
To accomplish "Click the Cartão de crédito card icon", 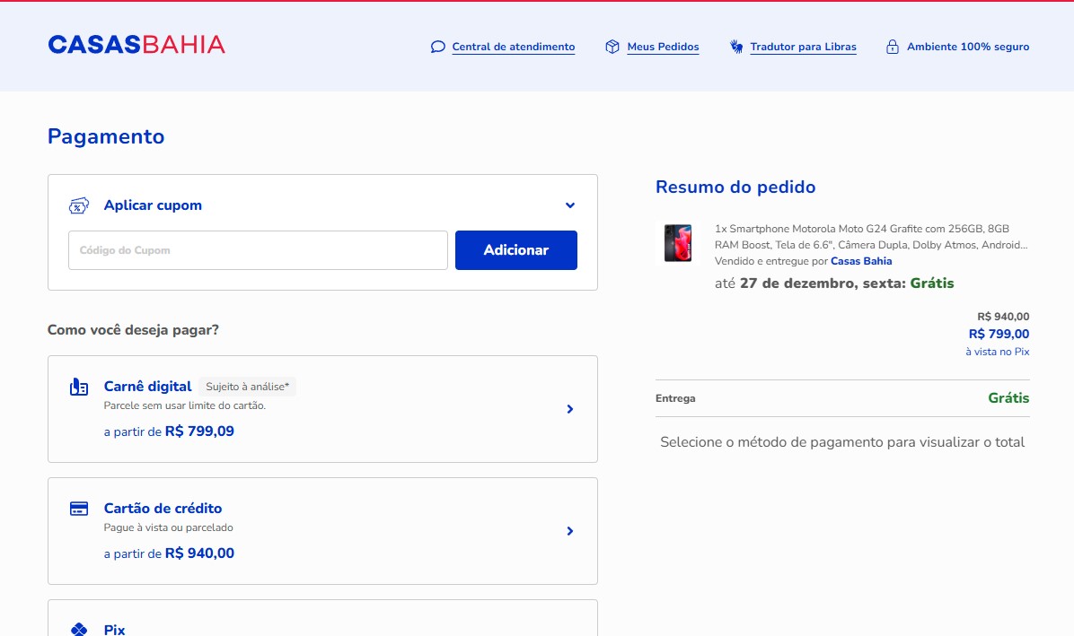I will 79,509.
